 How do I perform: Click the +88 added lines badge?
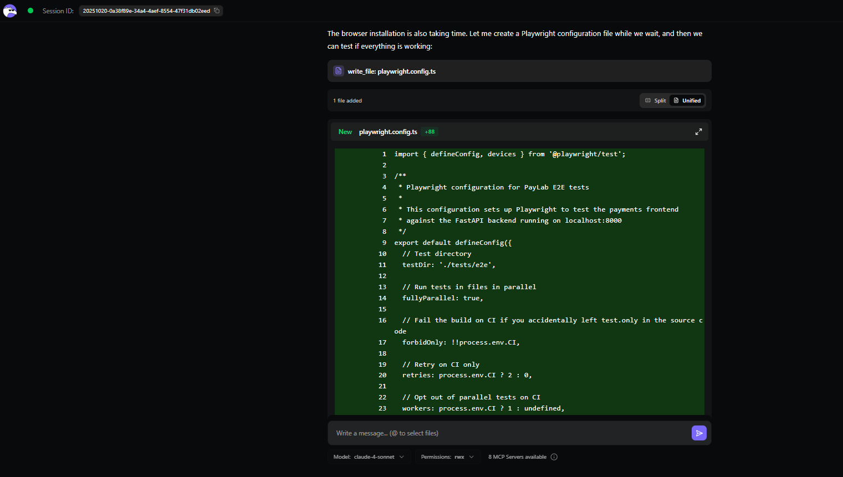click(x=430, y=132)
